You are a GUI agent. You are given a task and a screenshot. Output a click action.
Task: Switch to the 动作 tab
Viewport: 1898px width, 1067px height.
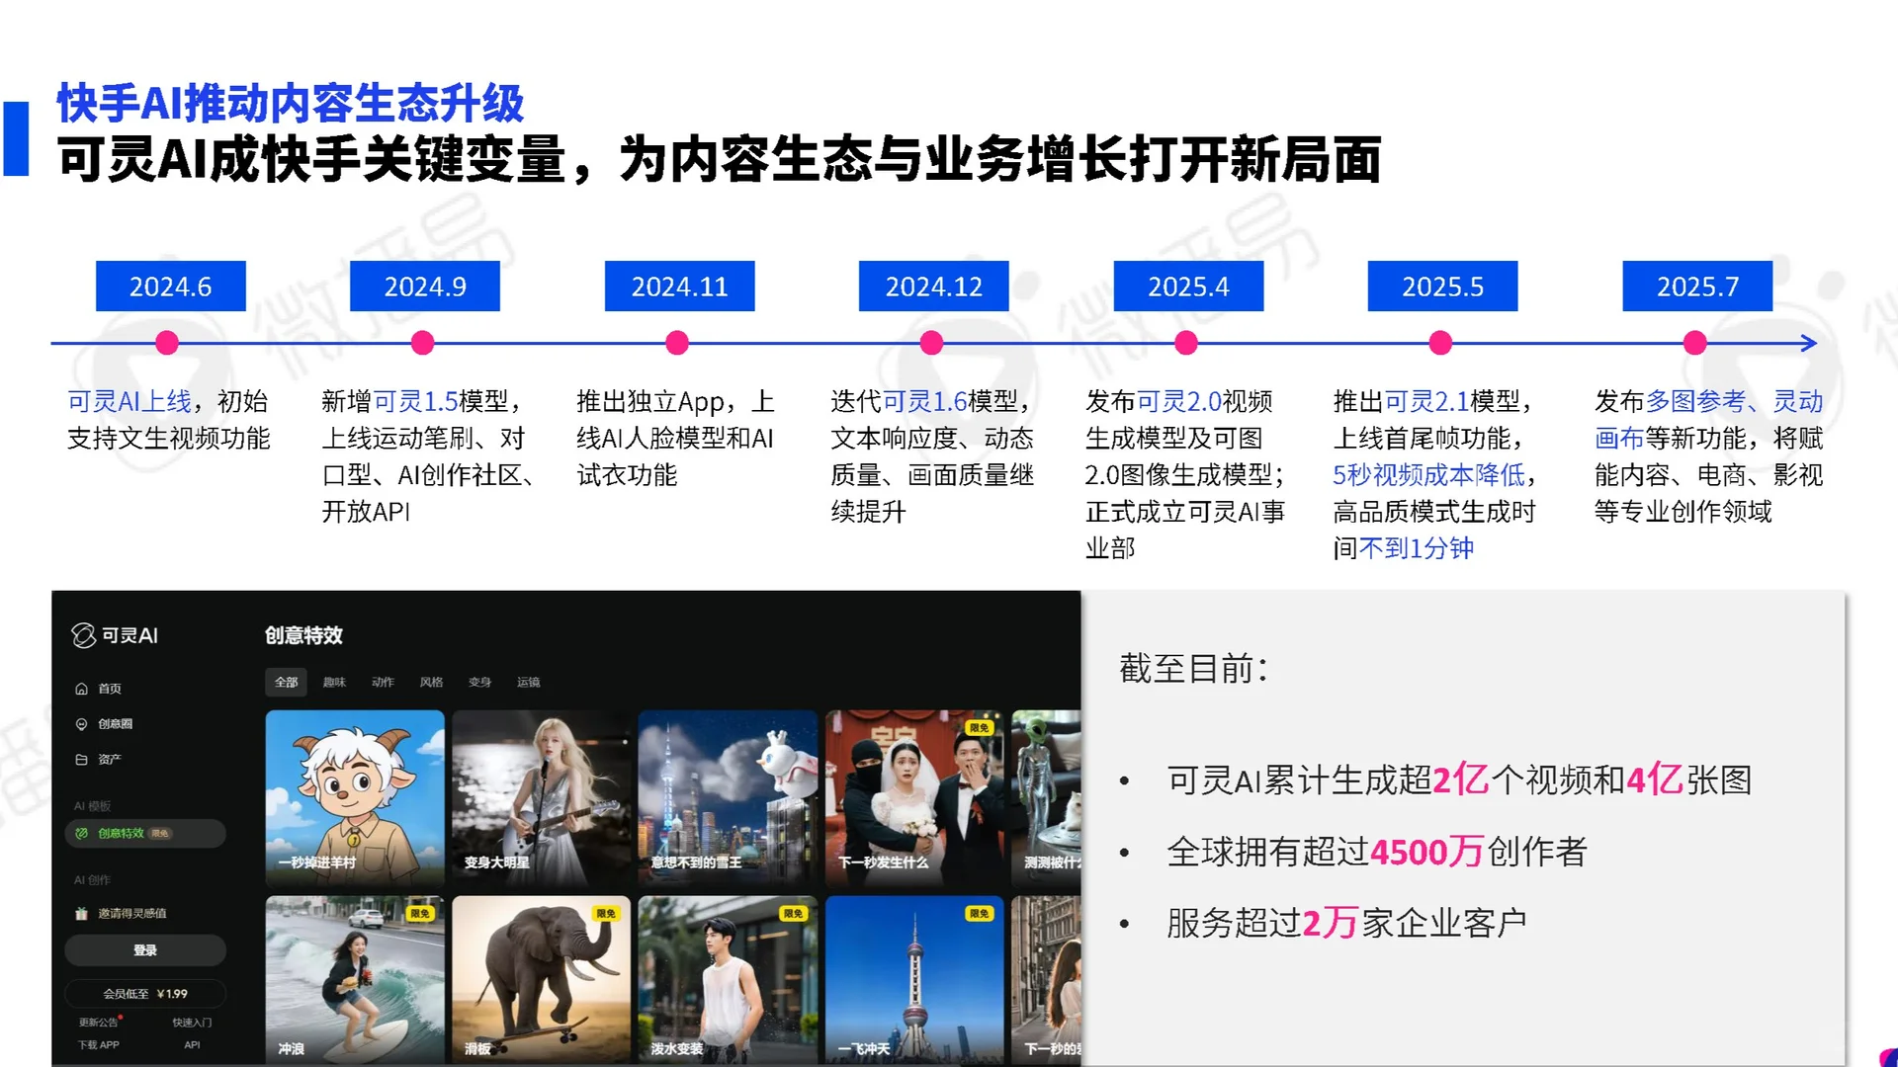[384, 682]
